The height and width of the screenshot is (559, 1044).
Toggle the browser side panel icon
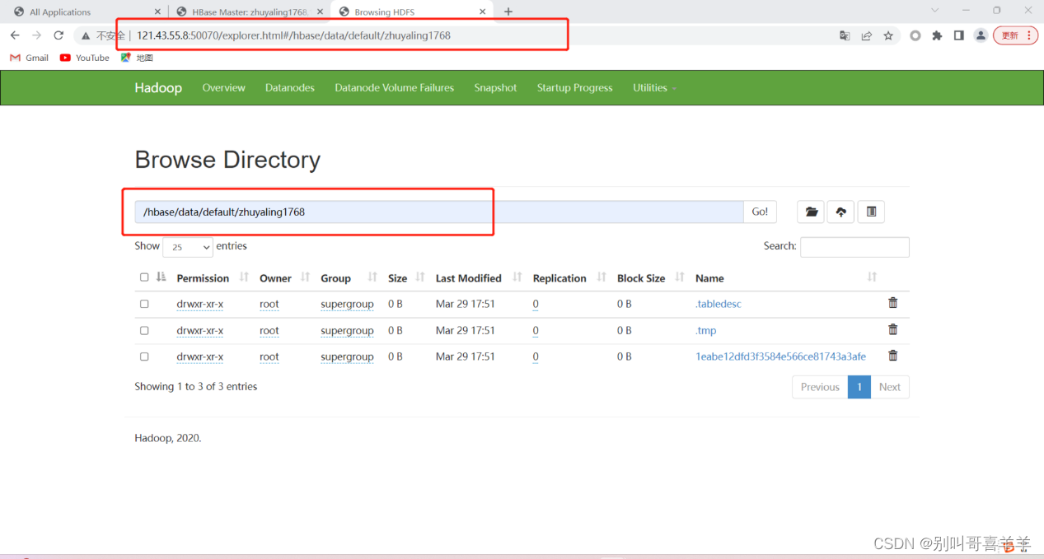point(959,35)
